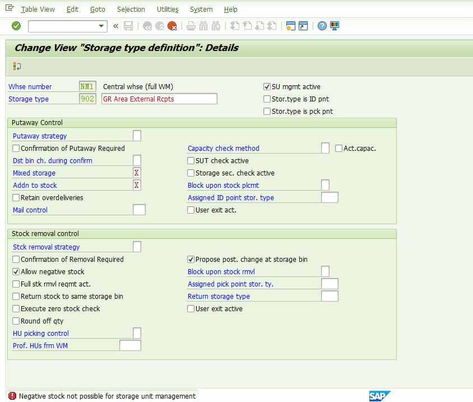Check Full stk rmvl reqmt act. checkbox
Screen dimensions: 473x402
click(x=16, y=284)
